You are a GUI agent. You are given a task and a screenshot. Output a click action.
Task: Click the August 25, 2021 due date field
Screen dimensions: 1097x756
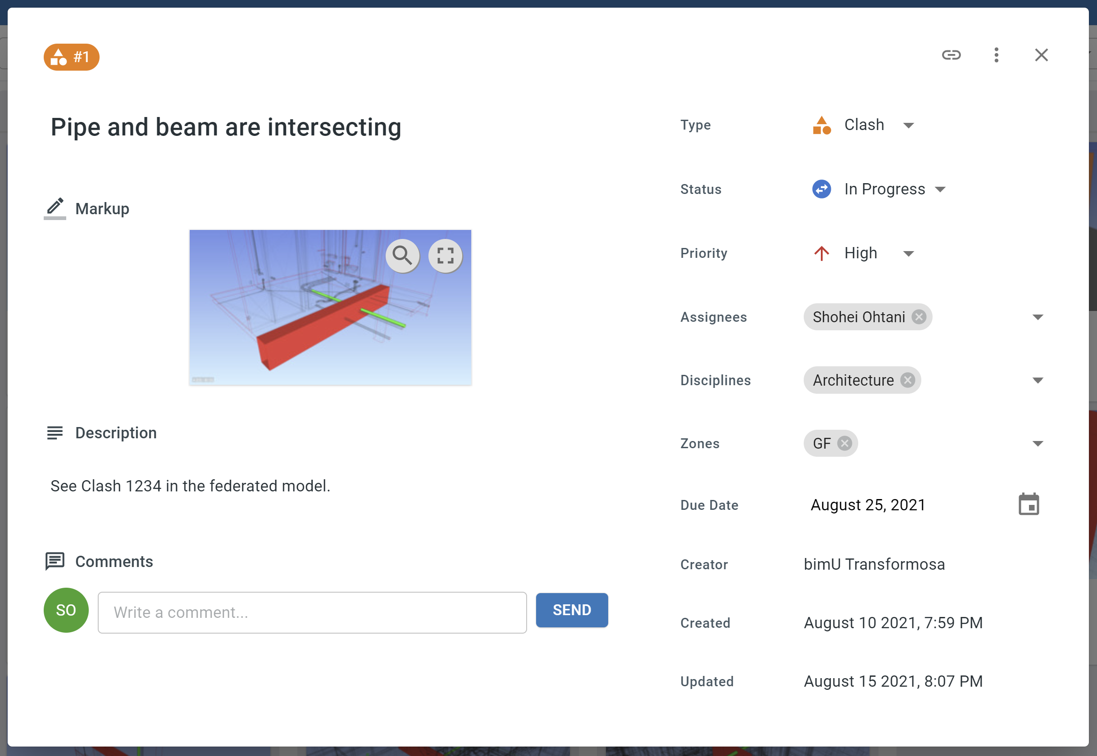pyautogui.click(x=867, y=505)
